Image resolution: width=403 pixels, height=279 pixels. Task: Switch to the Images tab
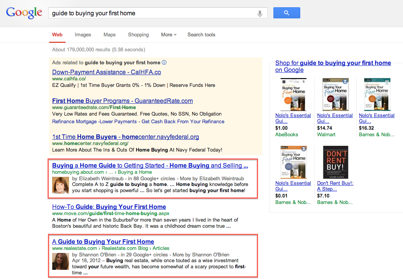(x=83, y=34)
